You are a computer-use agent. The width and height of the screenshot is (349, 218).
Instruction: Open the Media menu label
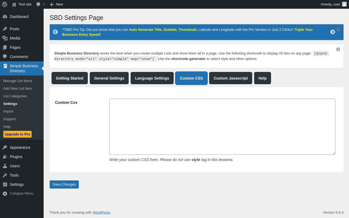point(15,38)
